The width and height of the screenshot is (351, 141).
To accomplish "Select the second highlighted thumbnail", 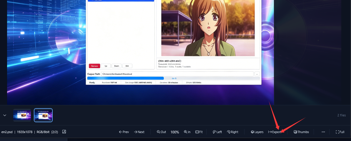I will pos(43,115).
